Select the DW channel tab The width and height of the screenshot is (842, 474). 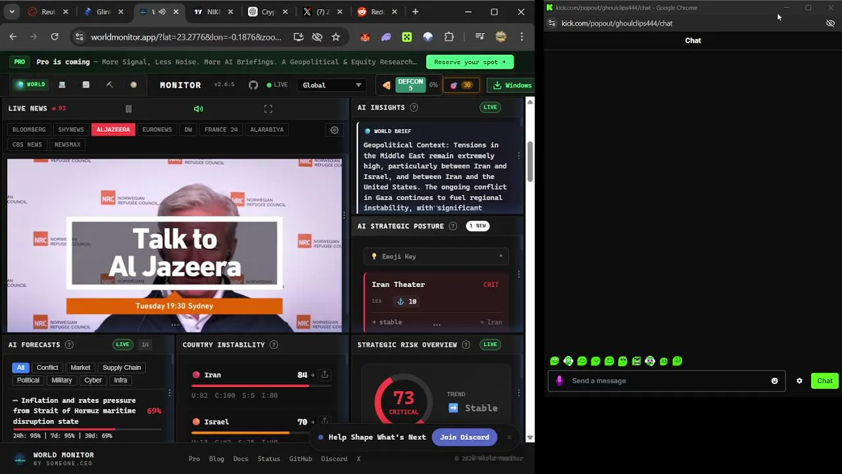[188, 130]
